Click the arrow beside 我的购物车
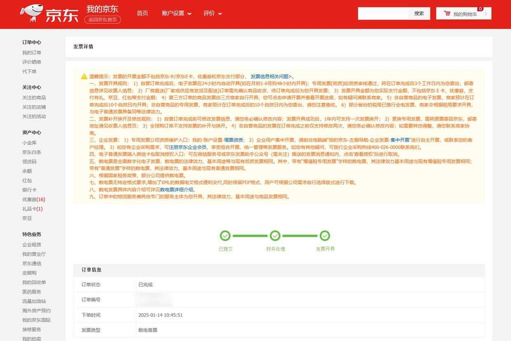This screenshot has width=511, height=341. 485,14
